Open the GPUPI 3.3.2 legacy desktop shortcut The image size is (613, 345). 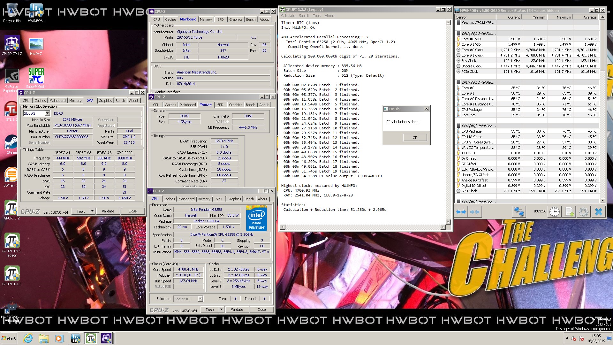[x=12, y=244]
